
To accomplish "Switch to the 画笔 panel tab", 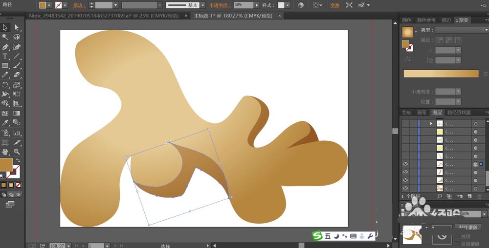I will point(422,113).
